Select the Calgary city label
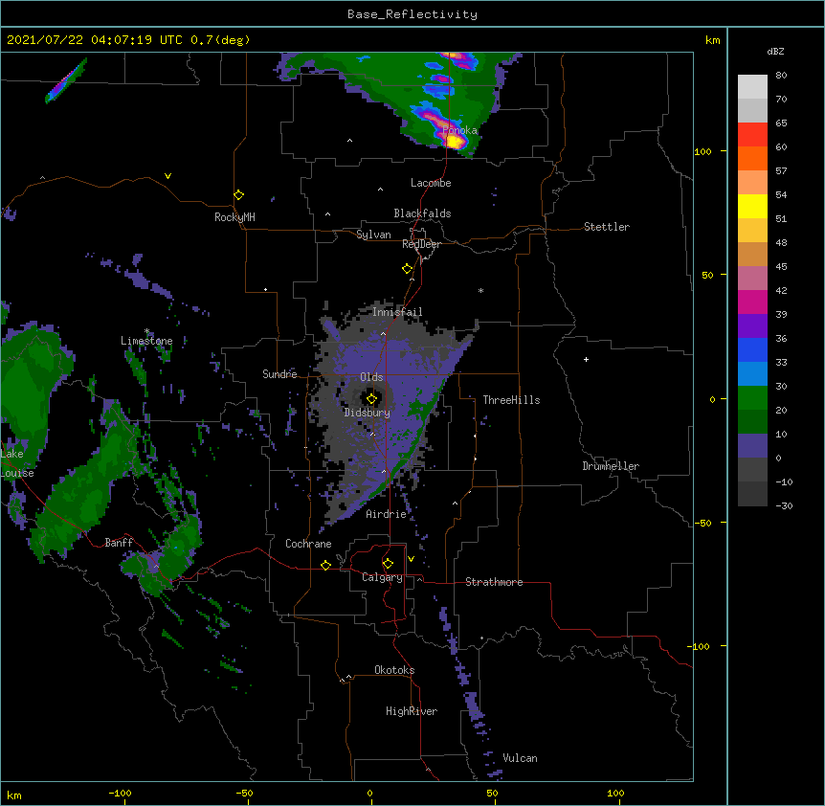The image size is (825, 806). point(382,577)
